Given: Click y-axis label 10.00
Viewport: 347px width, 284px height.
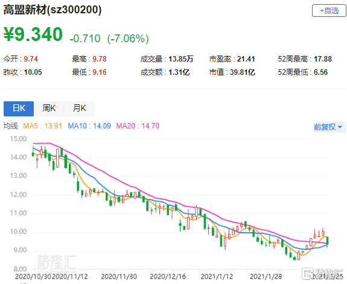Looking at the screenshot, I should (x=18, y=232).
